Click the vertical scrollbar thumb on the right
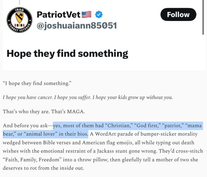The width and height of the screenshot is (207, 177). tap(203, 17)
